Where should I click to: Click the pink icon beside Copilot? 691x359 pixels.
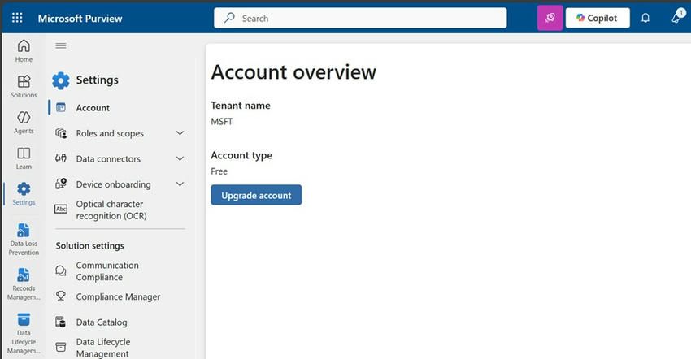coord(550,18)
